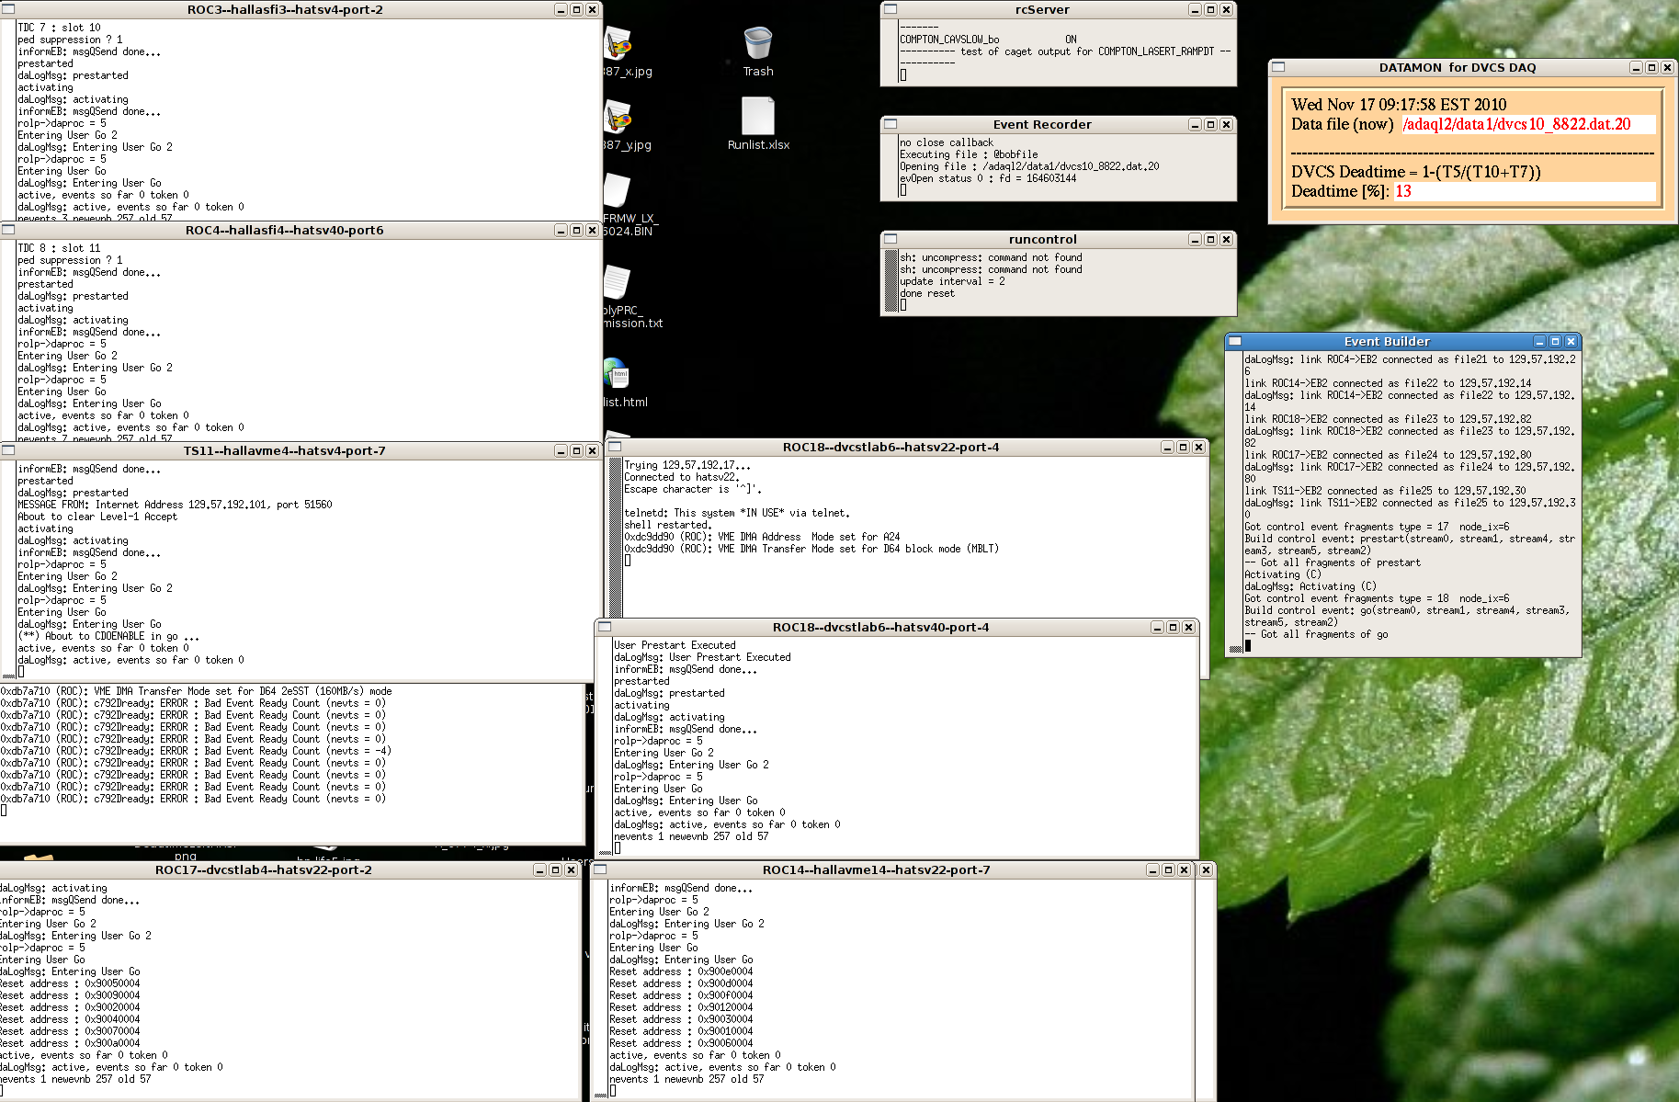Click 'Reset address : 0x900e0004' in ROC14

(x=681, y=971)
